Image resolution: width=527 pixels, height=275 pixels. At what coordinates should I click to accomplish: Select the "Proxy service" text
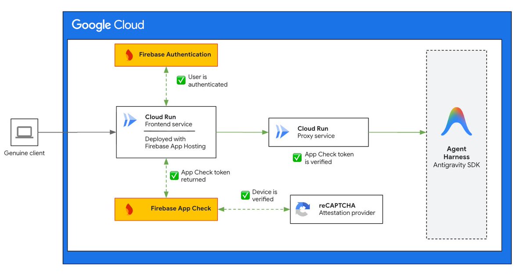coord(316,136)
